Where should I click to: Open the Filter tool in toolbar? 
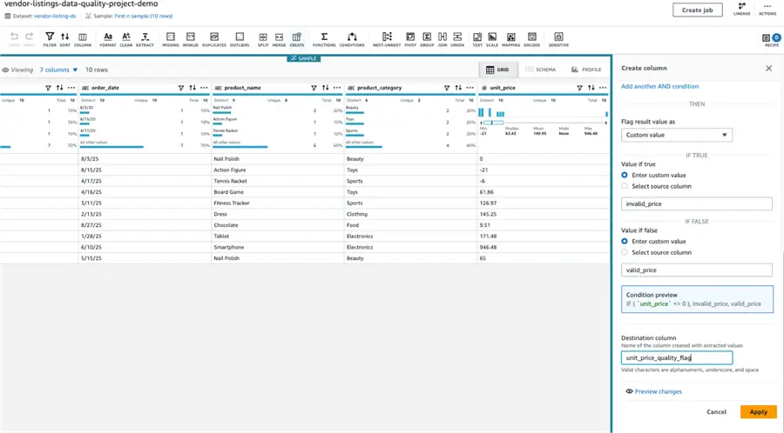[x=50, y=39]
